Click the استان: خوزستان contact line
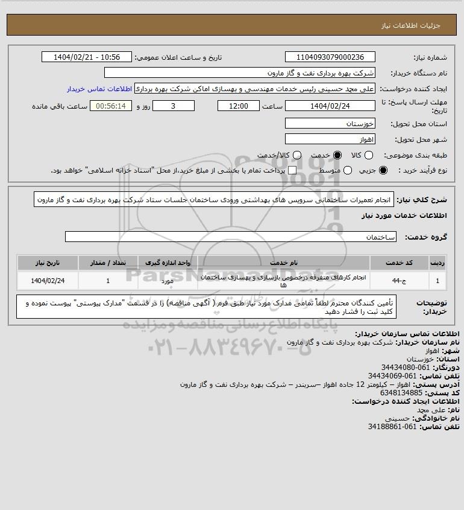 (433, 359)
